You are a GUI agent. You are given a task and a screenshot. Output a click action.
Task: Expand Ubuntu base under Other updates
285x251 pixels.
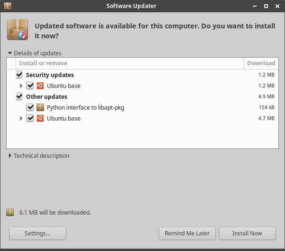tap(21, 118)
